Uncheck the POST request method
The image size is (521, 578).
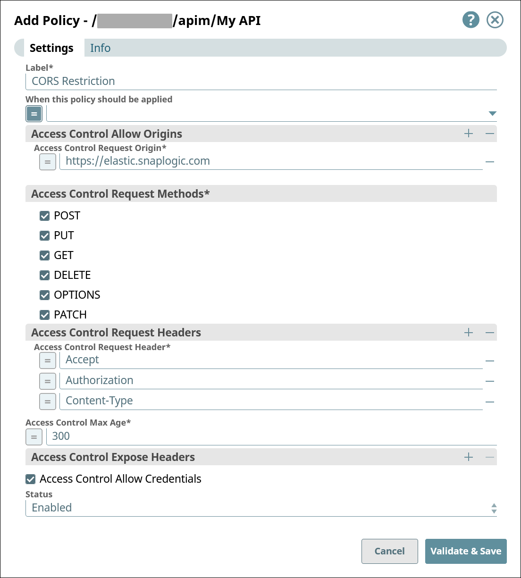(44, 216)
